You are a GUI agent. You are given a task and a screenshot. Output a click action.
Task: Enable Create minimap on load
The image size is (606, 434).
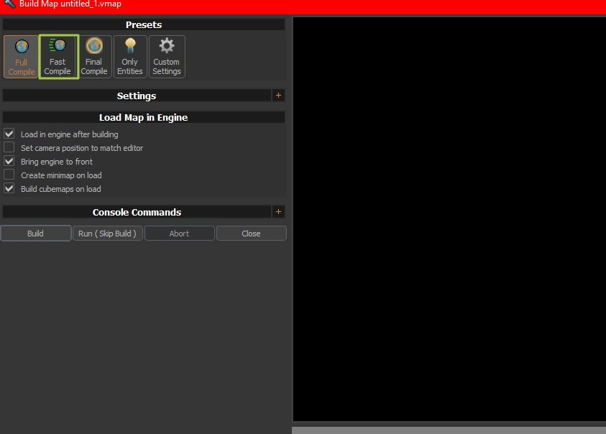click(9, 175)
